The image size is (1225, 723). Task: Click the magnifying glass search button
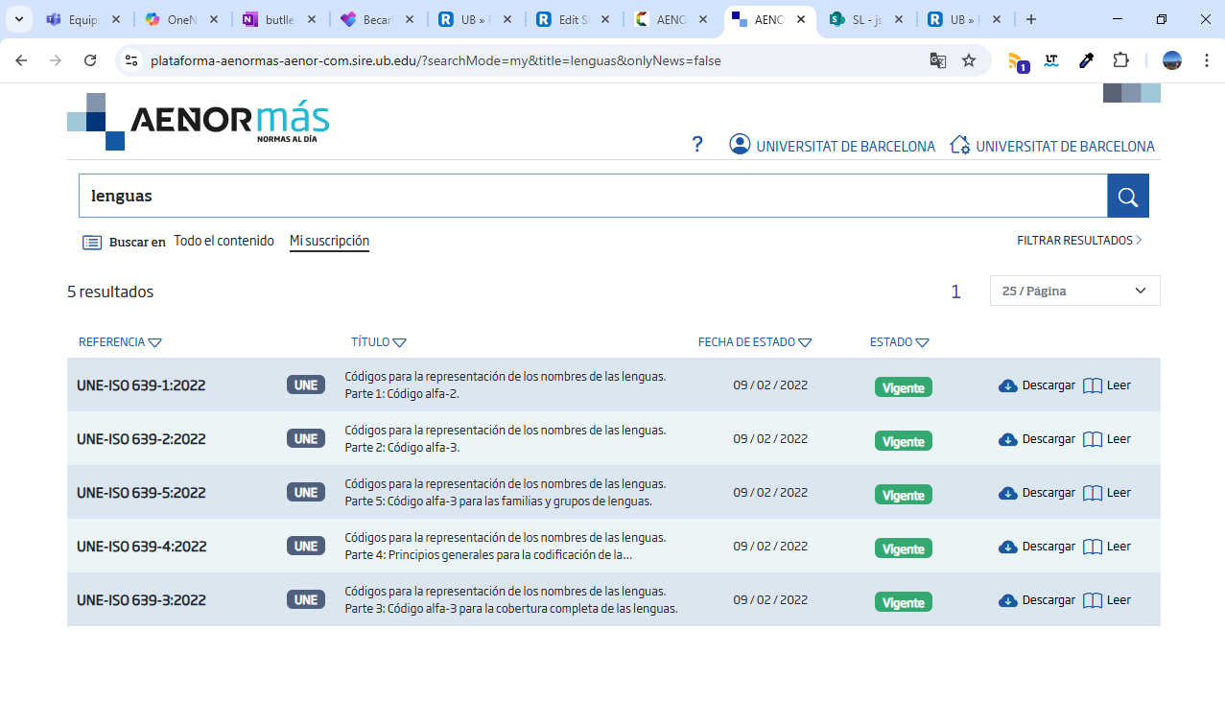(1127, 197)
